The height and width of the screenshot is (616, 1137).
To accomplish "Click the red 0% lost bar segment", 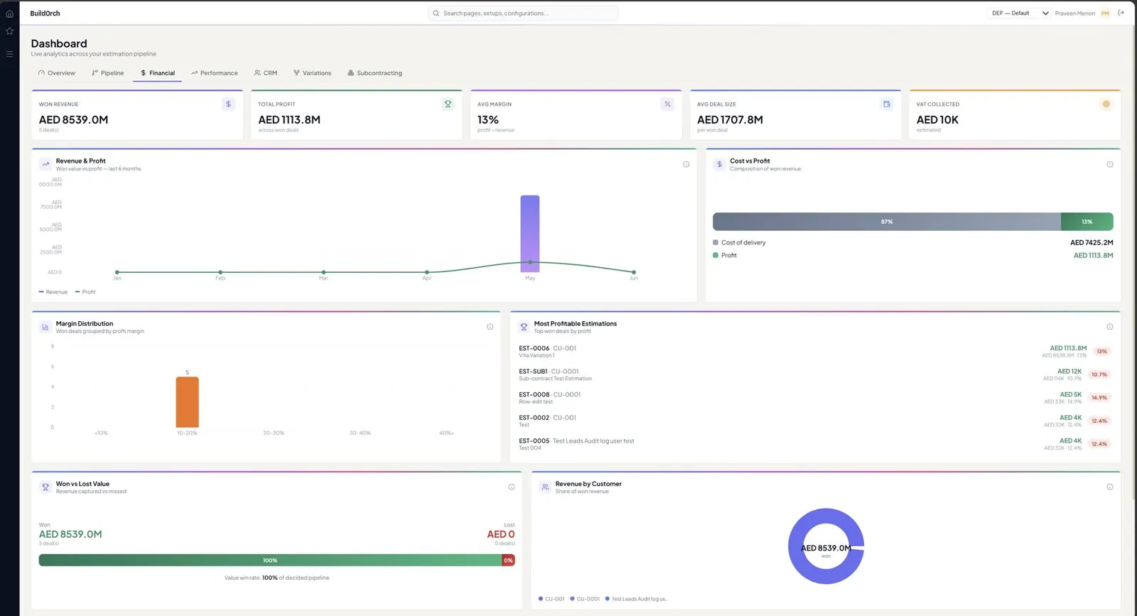I will [508, 561].
